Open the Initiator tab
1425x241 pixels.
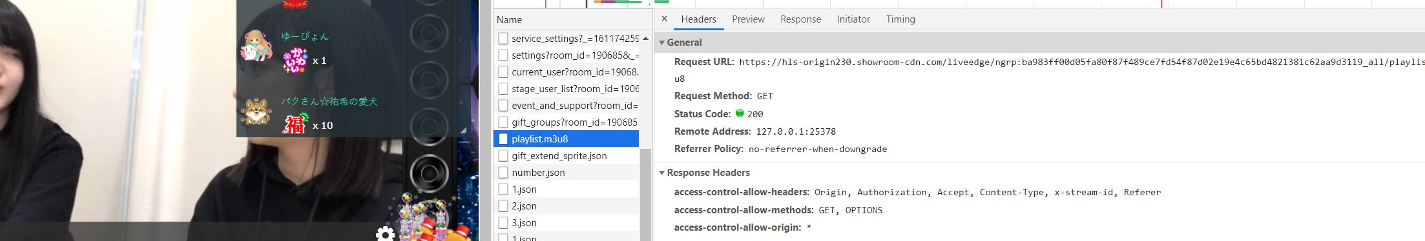(853, 19)
